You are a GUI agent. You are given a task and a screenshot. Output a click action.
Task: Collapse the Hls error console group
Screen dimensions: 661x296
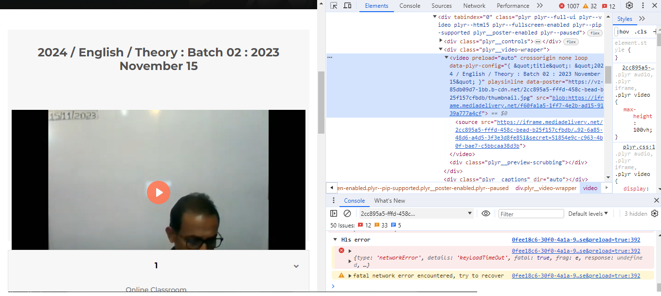[335, 240]
